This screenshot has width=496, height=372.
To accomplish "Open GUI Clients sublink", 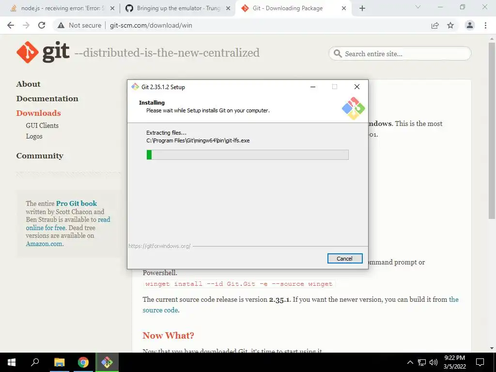I will point(42,125).
